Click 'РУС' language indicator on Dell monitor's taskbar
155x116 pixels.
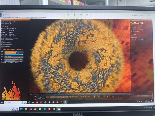coord(154,107)
